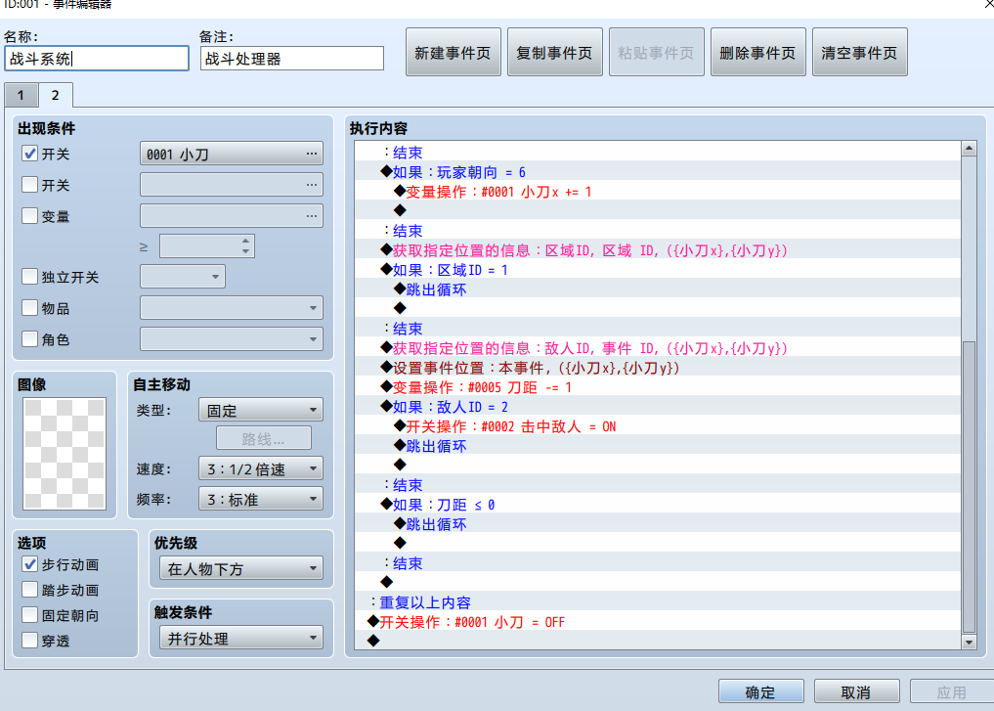Check the 固定朝向 option
The width and height of the screenshot is (994, 711).
click(x=29, y=615)
